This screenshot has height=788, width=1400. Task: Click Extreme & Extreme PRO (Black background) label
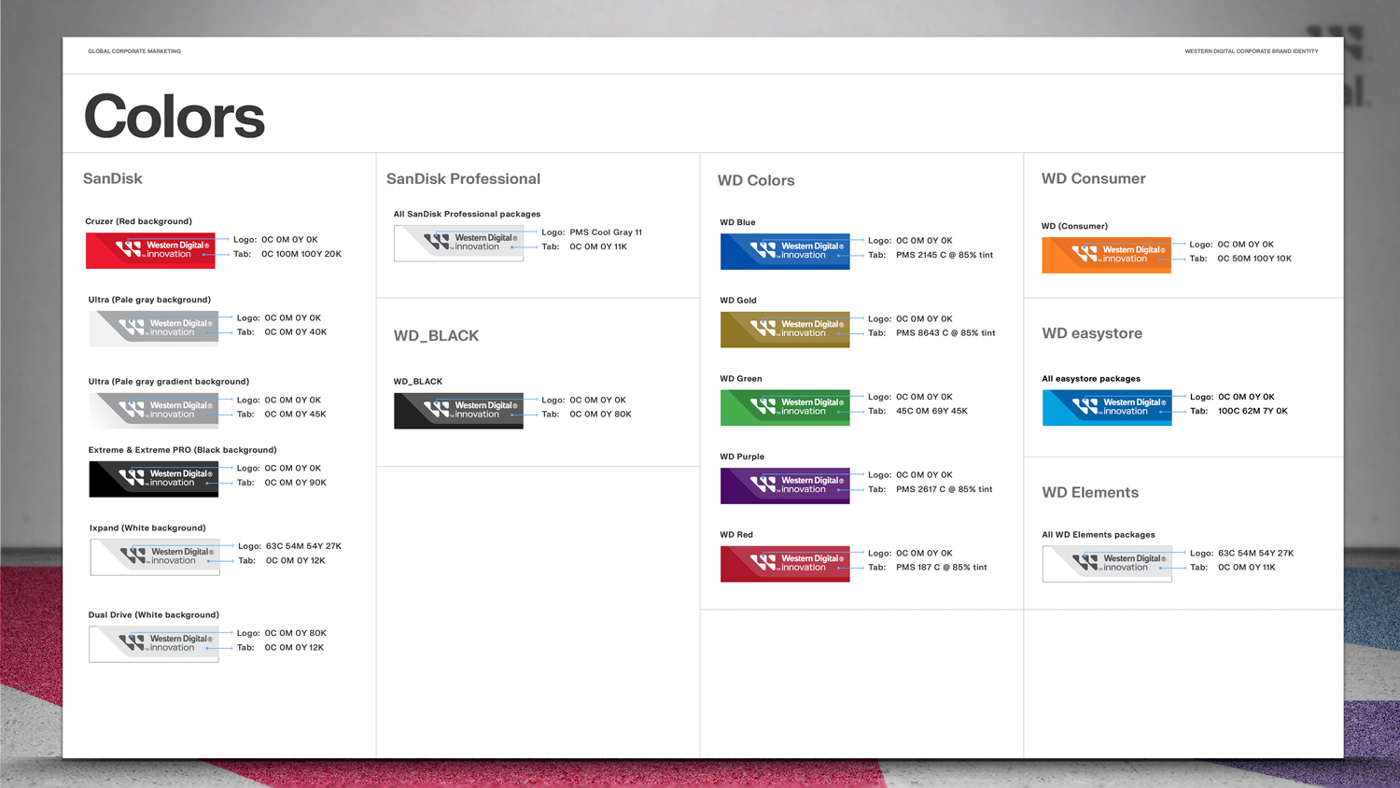pyautogui.click(x=182, y=450)
